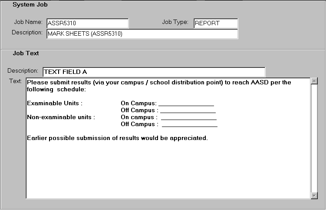Click the vertical scrollbar track of the Text area
Screen dimensions: 326x210
tap(315, 138)
